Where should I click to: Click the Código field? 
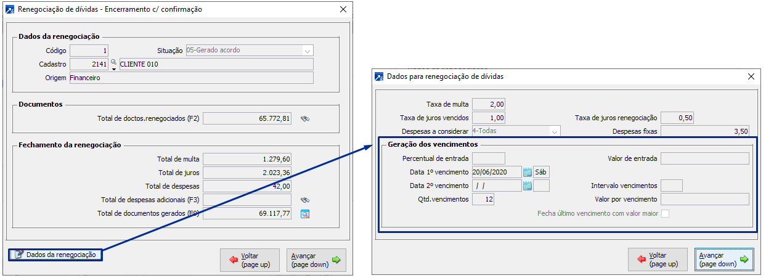pyautogui.click(x=89, y=51)
